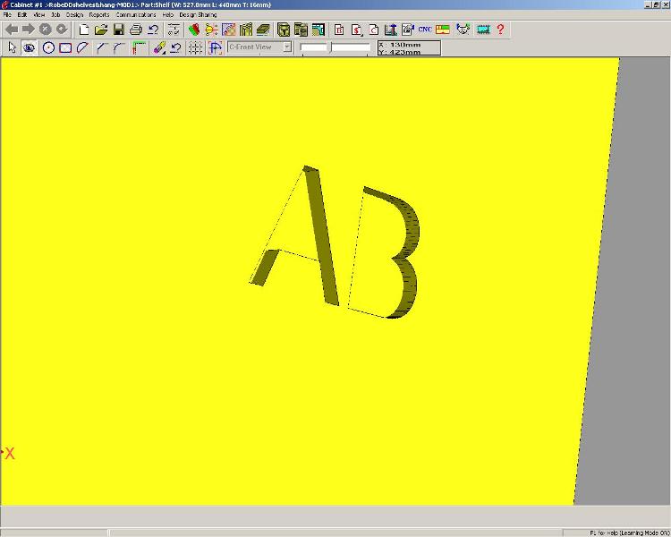Select the straight line tool
671x537 pixels.
pyautogui.click(x=101, y=47)
